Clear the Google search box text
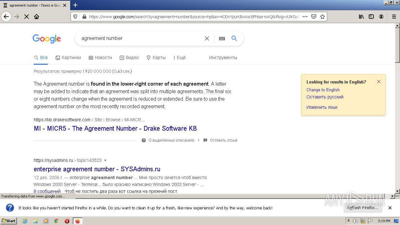This screenshot has height=225, width=400. [207, 38]
